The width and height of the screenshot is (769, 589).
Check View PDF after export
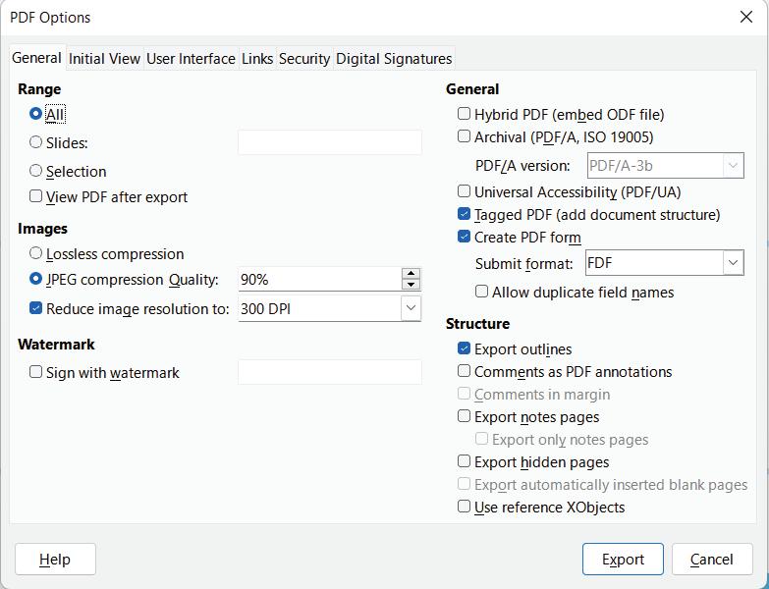(36, 196)
